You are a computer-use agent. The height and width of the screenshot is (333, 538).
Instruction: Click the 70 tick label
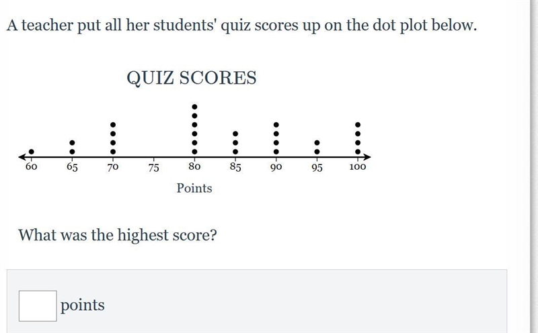(113, 167)
